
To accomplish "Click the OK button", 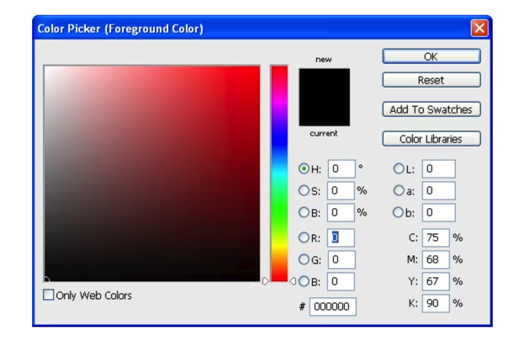I will click(431, 56).
